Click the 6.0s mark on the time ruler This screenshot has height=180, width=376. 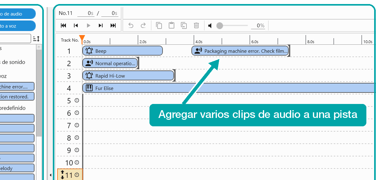coord(254,42)
